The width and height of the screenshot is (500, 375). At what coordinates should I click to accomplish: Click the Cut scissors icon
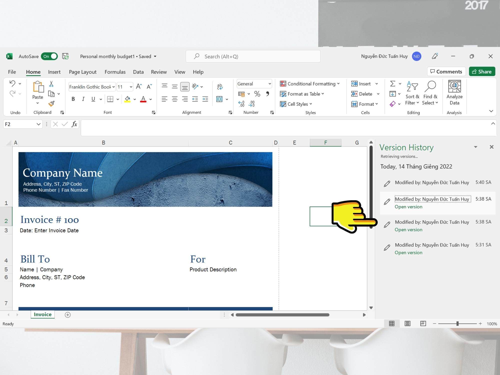[x=51, y=84]
